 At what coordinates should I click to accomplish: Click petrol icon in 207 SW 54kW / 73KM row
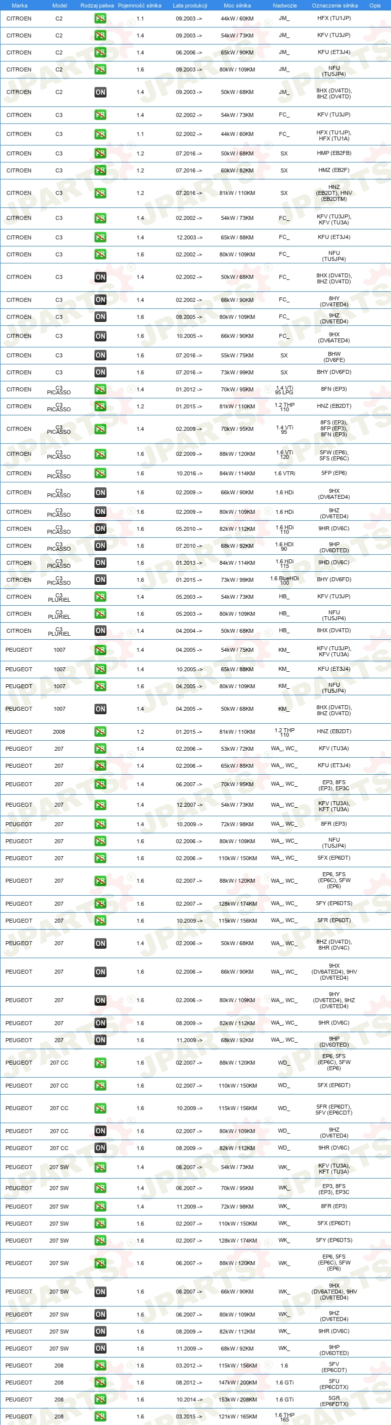[100, 1167]
